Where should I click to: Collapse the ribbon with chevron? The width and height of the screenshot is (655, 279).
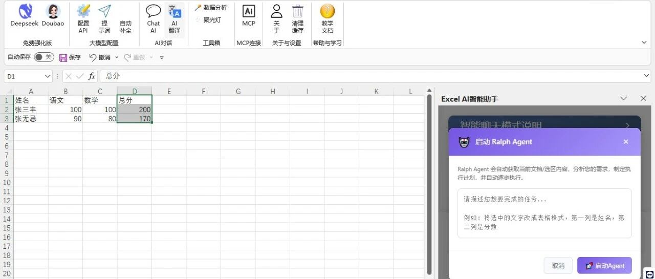click(644, 42)
